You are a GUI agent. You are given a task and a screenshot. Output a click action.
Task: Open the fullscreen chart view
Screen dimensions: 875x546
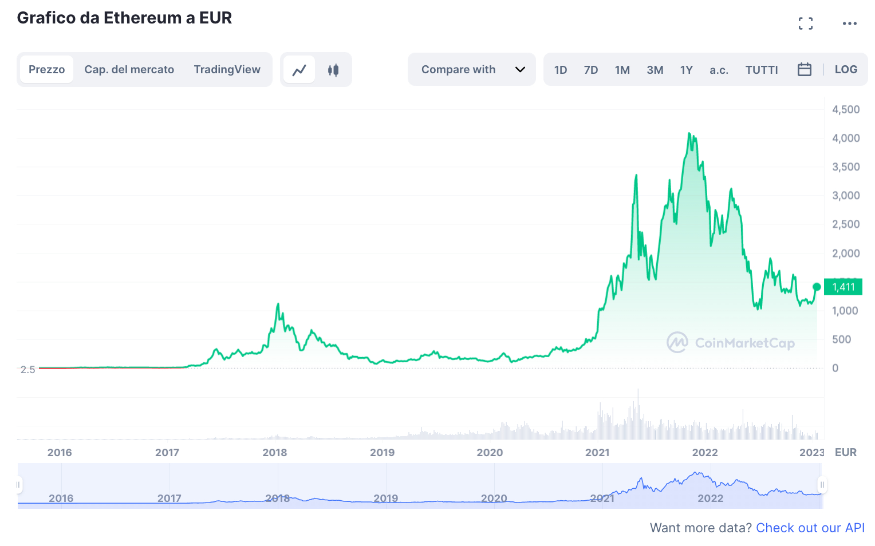coord(805,23)
